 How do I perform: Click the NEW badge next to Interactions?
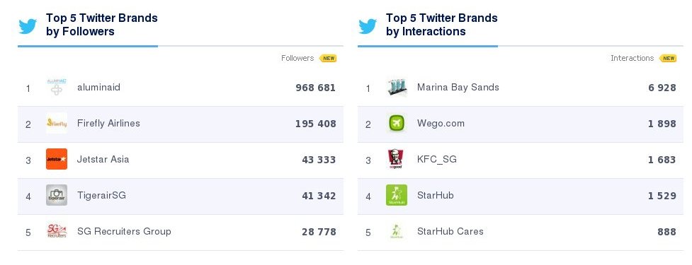point(668,58)
